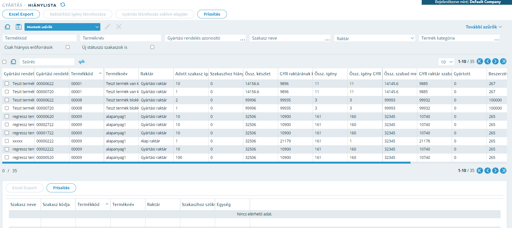512x228 pixels.
Task: Click the column swap arrows icon
Action: [x=82, y=62]
